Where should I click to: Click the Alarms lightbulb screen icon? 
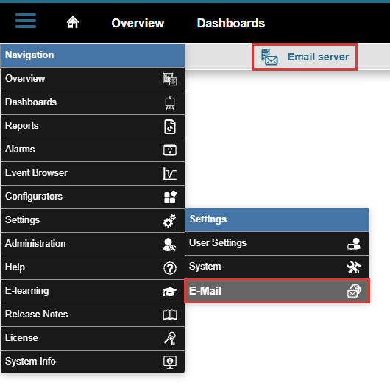point(170,150)
